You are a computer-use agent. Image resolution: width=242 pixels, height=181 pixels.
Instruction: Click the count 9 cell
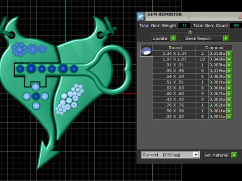pos(202,94)
